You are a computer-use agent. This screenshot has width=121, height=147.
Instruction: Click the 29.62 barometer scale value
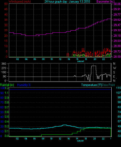coord(117,20)
